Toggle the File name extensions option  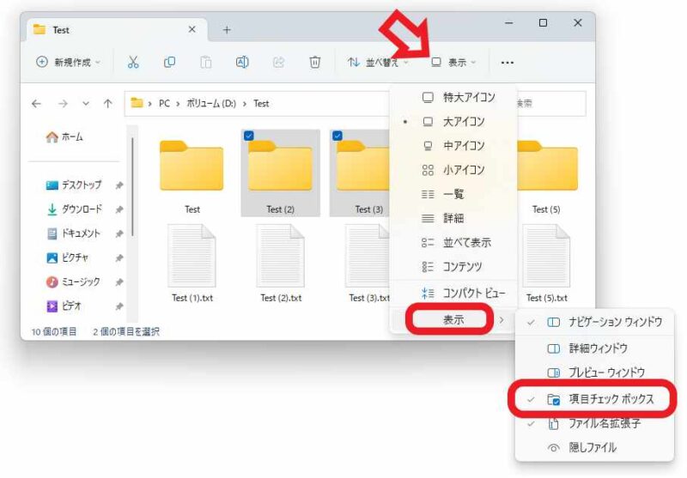(594, 423)
